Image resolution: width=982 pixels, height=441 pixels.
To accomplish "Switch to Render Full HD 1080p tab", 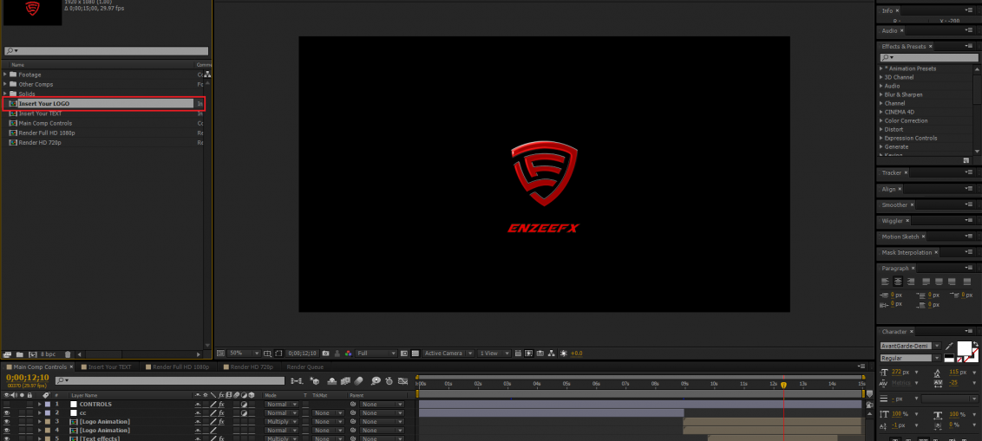I will (x=181, y=367).
